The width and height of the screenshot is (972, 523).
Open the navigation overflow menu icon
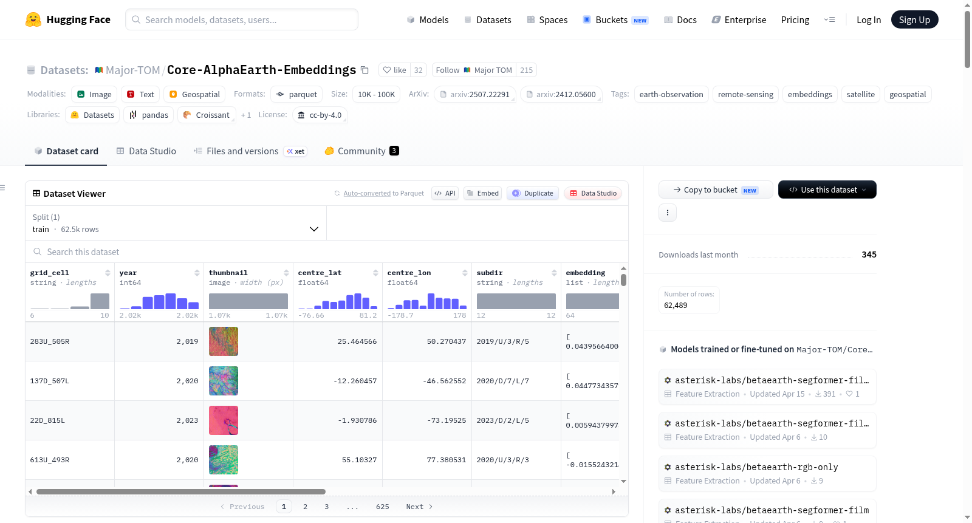pyautogui.click(x=829, y=20)
